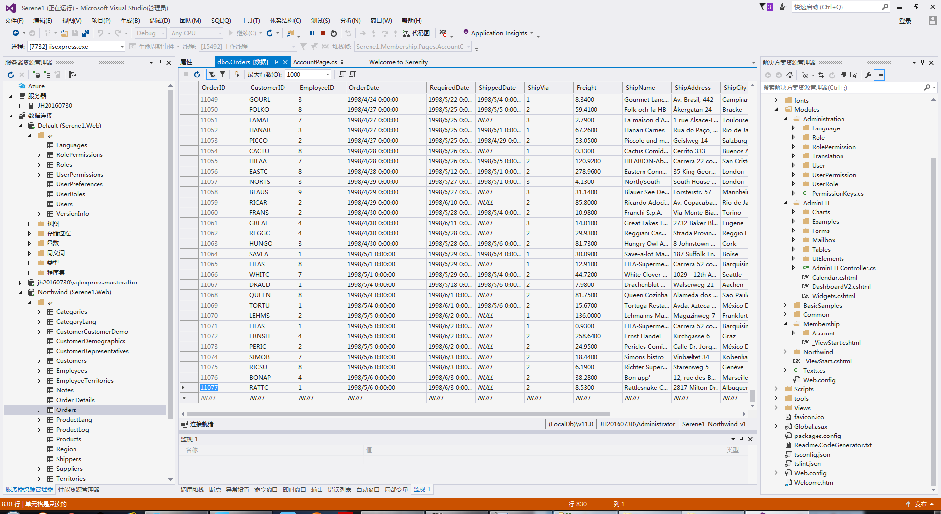
Task: Click the data grid horizontal scrollbar
Action: [398, 414]
